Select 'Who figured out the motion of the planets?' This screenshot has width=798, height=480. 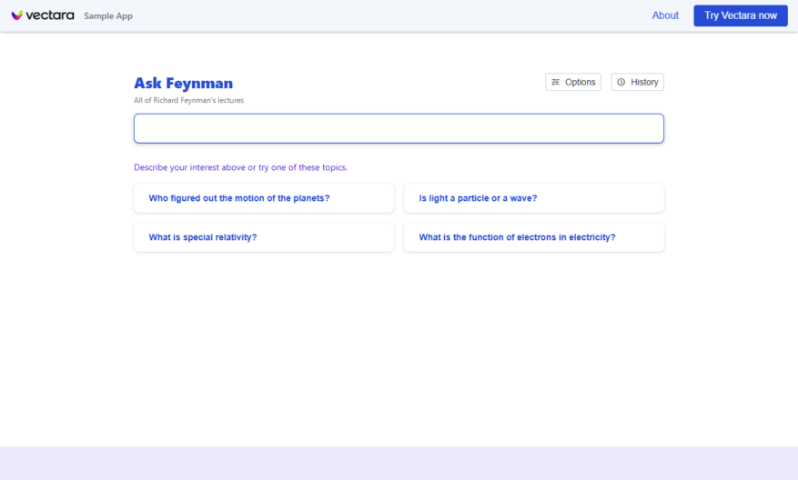pyautogui.click(x=264, y=198)
